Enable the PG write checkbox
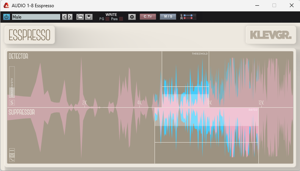300x171 pixels. 108,19
